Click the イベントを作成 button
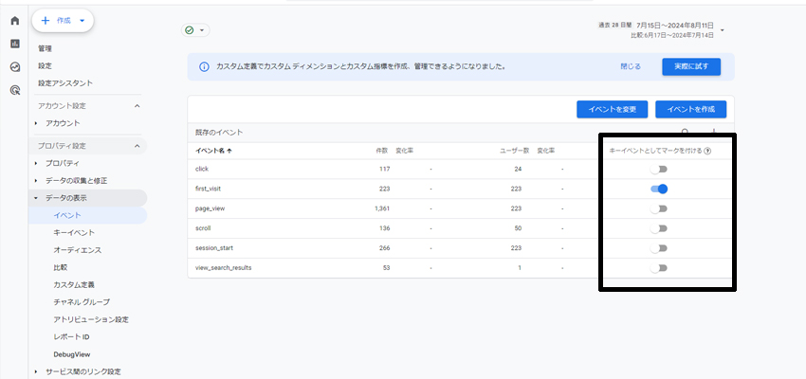Image resolution: width=806 pixels, height=379 pixels. pyautogui.click(x=691, y=109)
